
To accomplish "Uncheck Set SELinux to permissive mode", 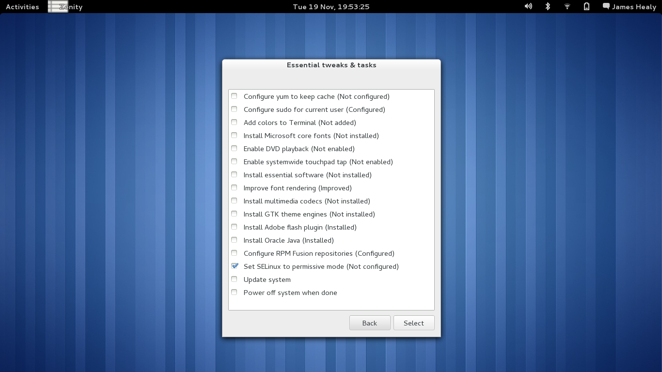I will [235, 266].
